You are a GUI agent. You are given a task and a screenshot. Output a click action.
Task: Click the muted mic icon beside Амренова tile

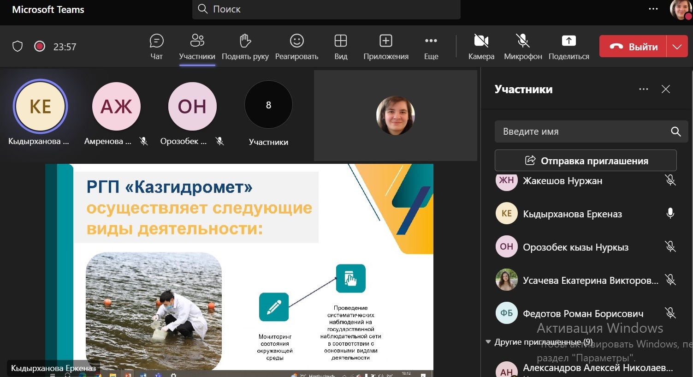144,141
